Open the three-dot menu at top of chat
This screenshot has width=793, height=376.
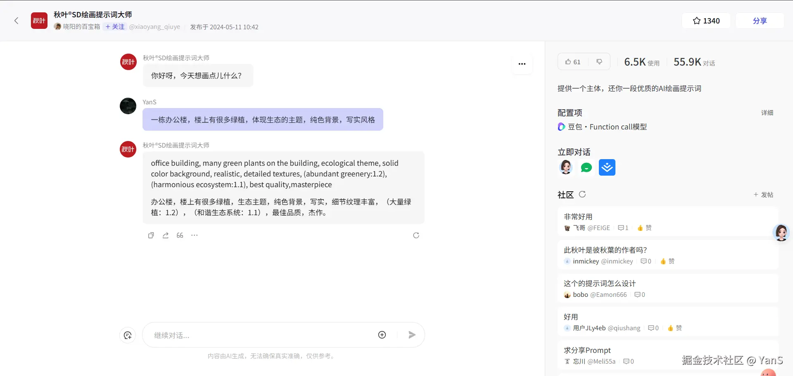coord(522,64)
